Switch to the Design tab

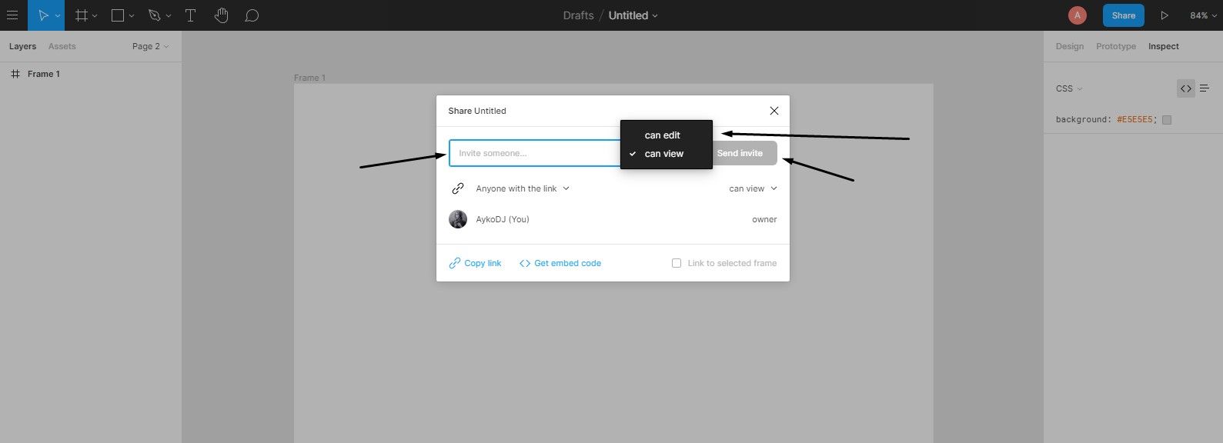click(1069, 46)
